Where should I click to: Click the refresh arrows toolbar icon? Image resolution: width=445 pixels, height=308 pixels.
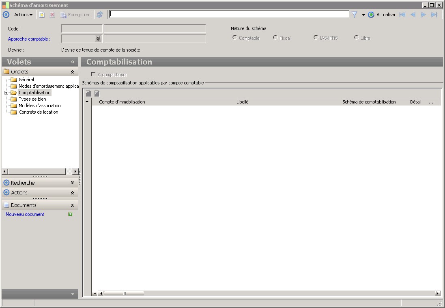100,15
